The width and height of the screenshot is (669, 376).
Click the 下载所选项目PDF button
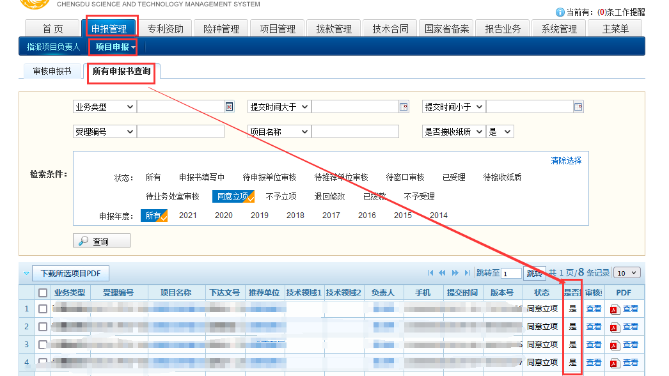(x=70, y=273)
